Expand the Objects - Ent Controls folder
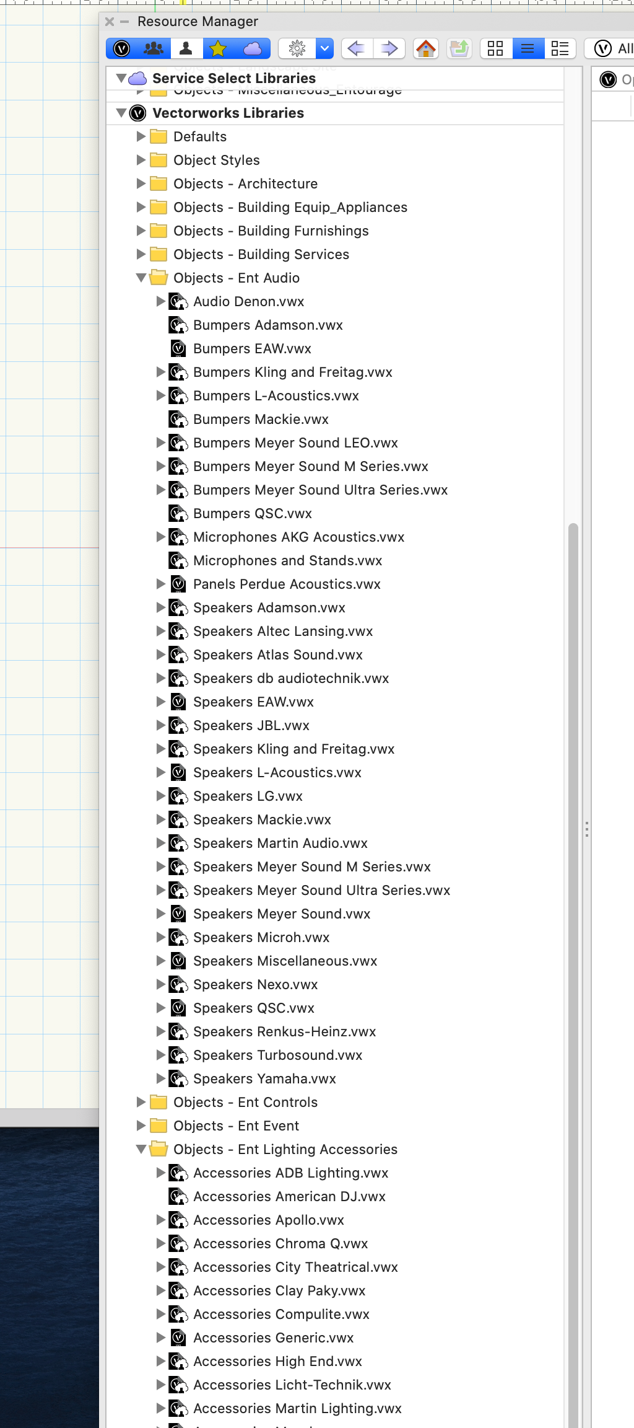This screenshot has width=634, height=1428. 141,1102
